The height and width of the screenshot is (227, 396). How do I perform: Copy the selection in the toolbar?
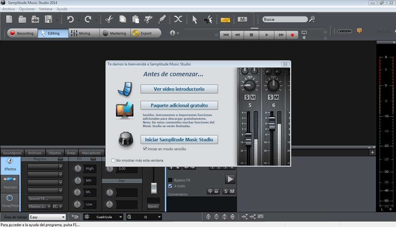click(x=123, y=19)
